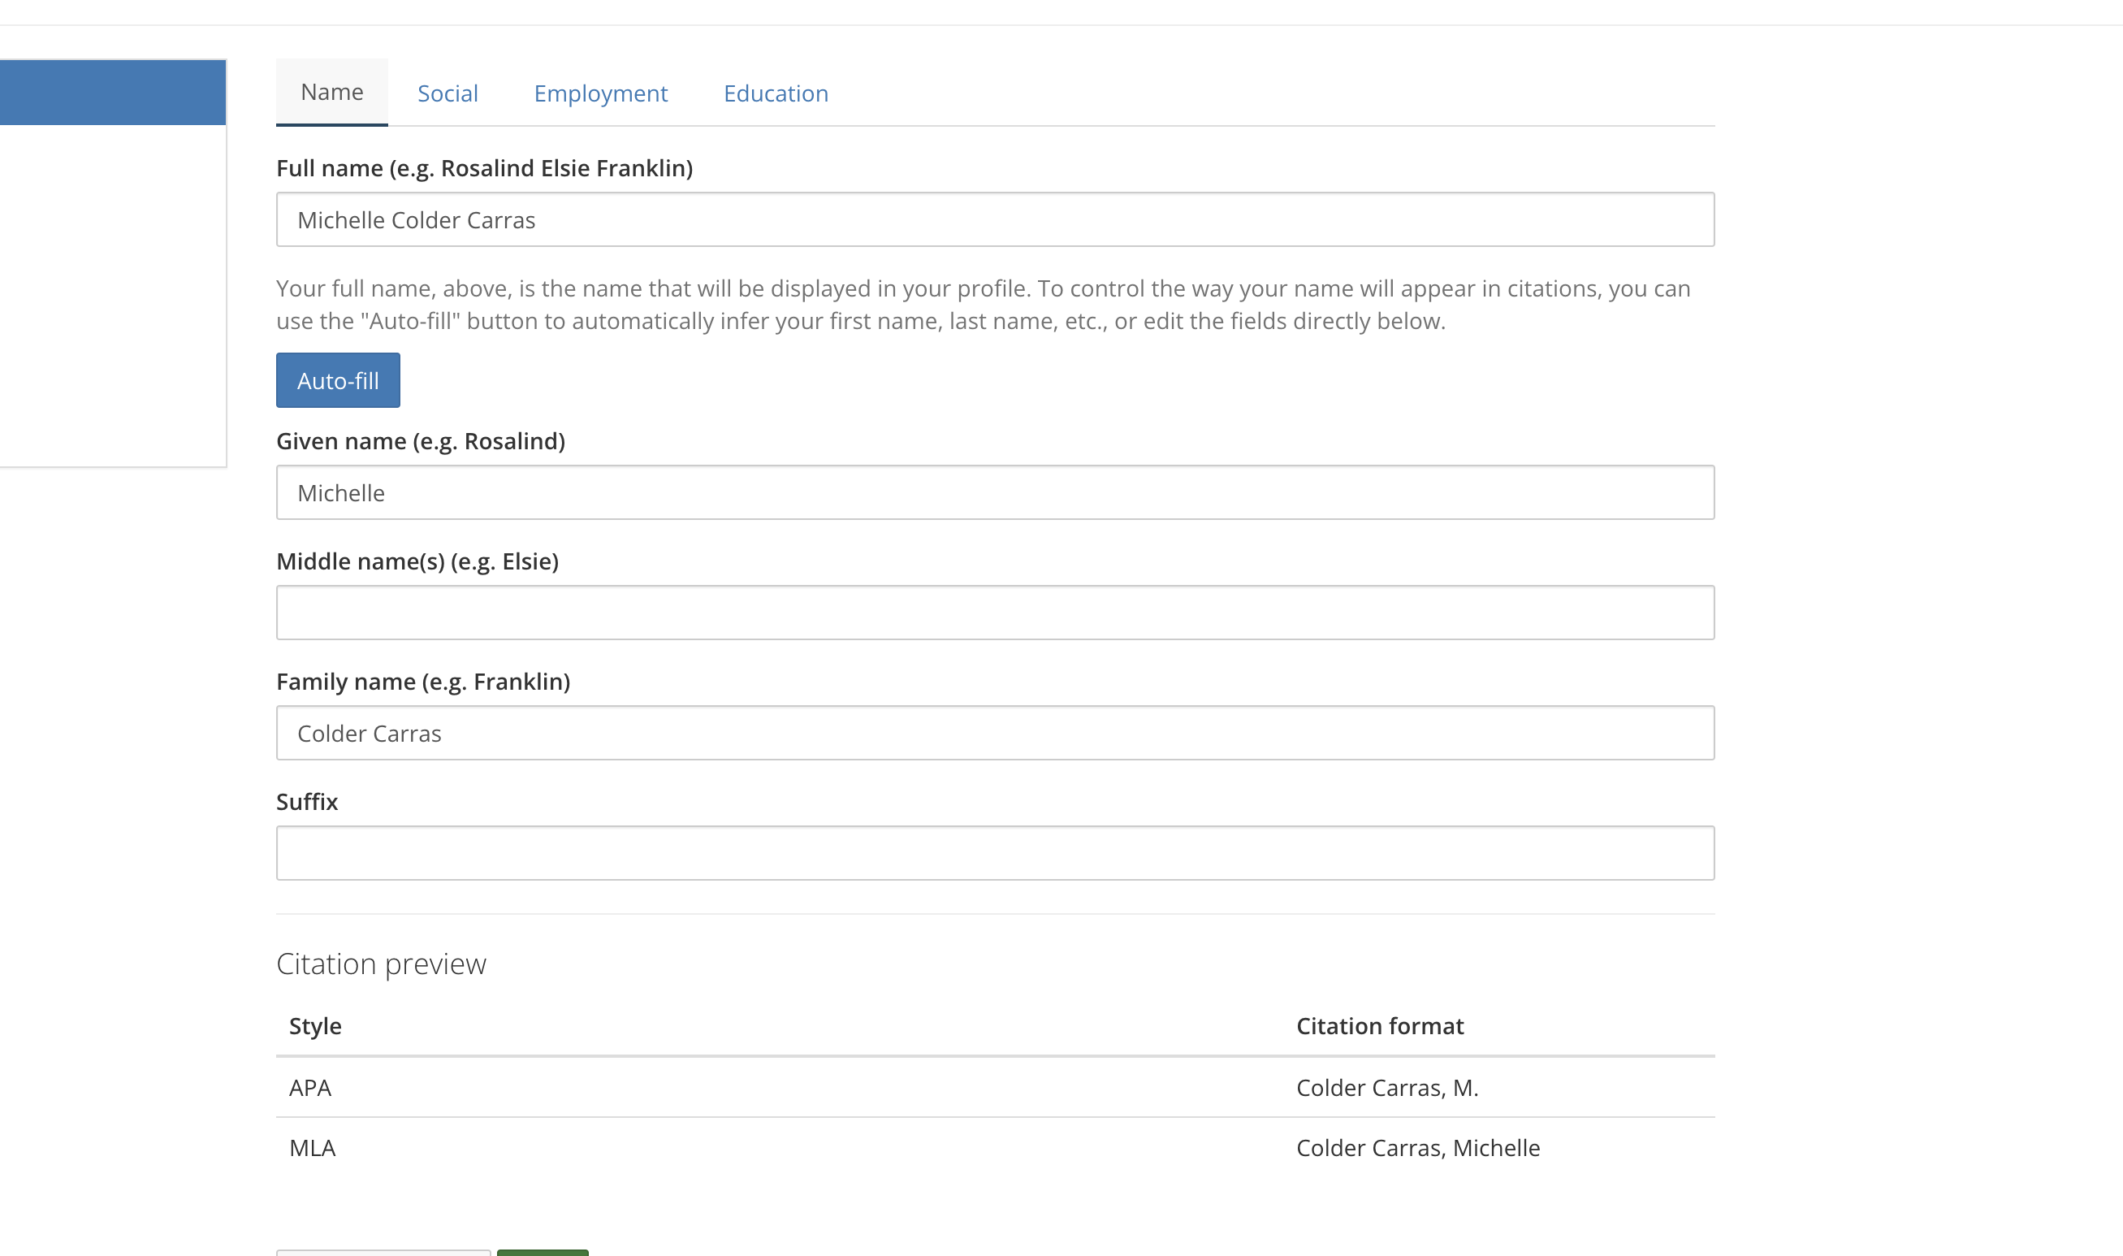2123x1256 pixels.
Task: Click the 'Colder Carras, Michelle' MLA citation
Action: (1417, 1148)
